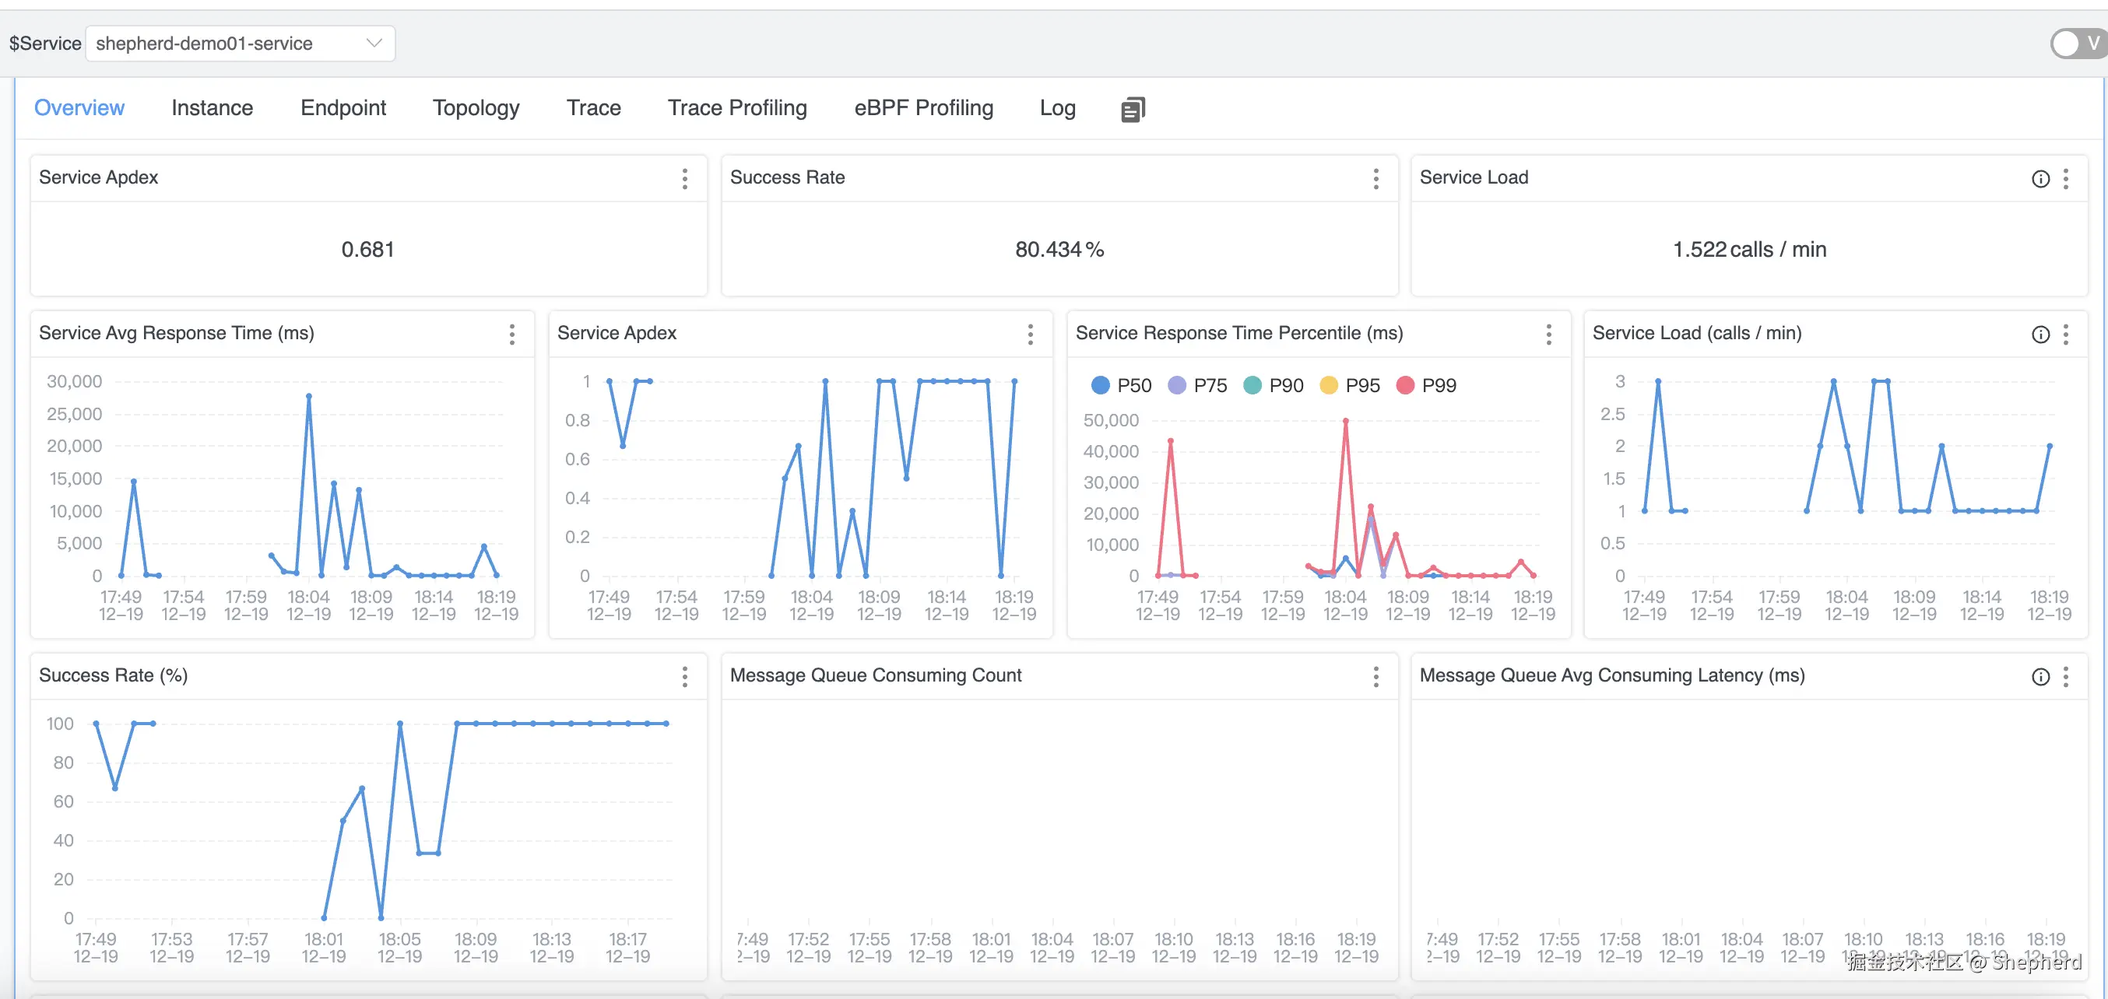Open the Success Rate card's three-dot menu
Image resolution: width=2108 pixels, height=999 pixels.
pos(1375,178)
